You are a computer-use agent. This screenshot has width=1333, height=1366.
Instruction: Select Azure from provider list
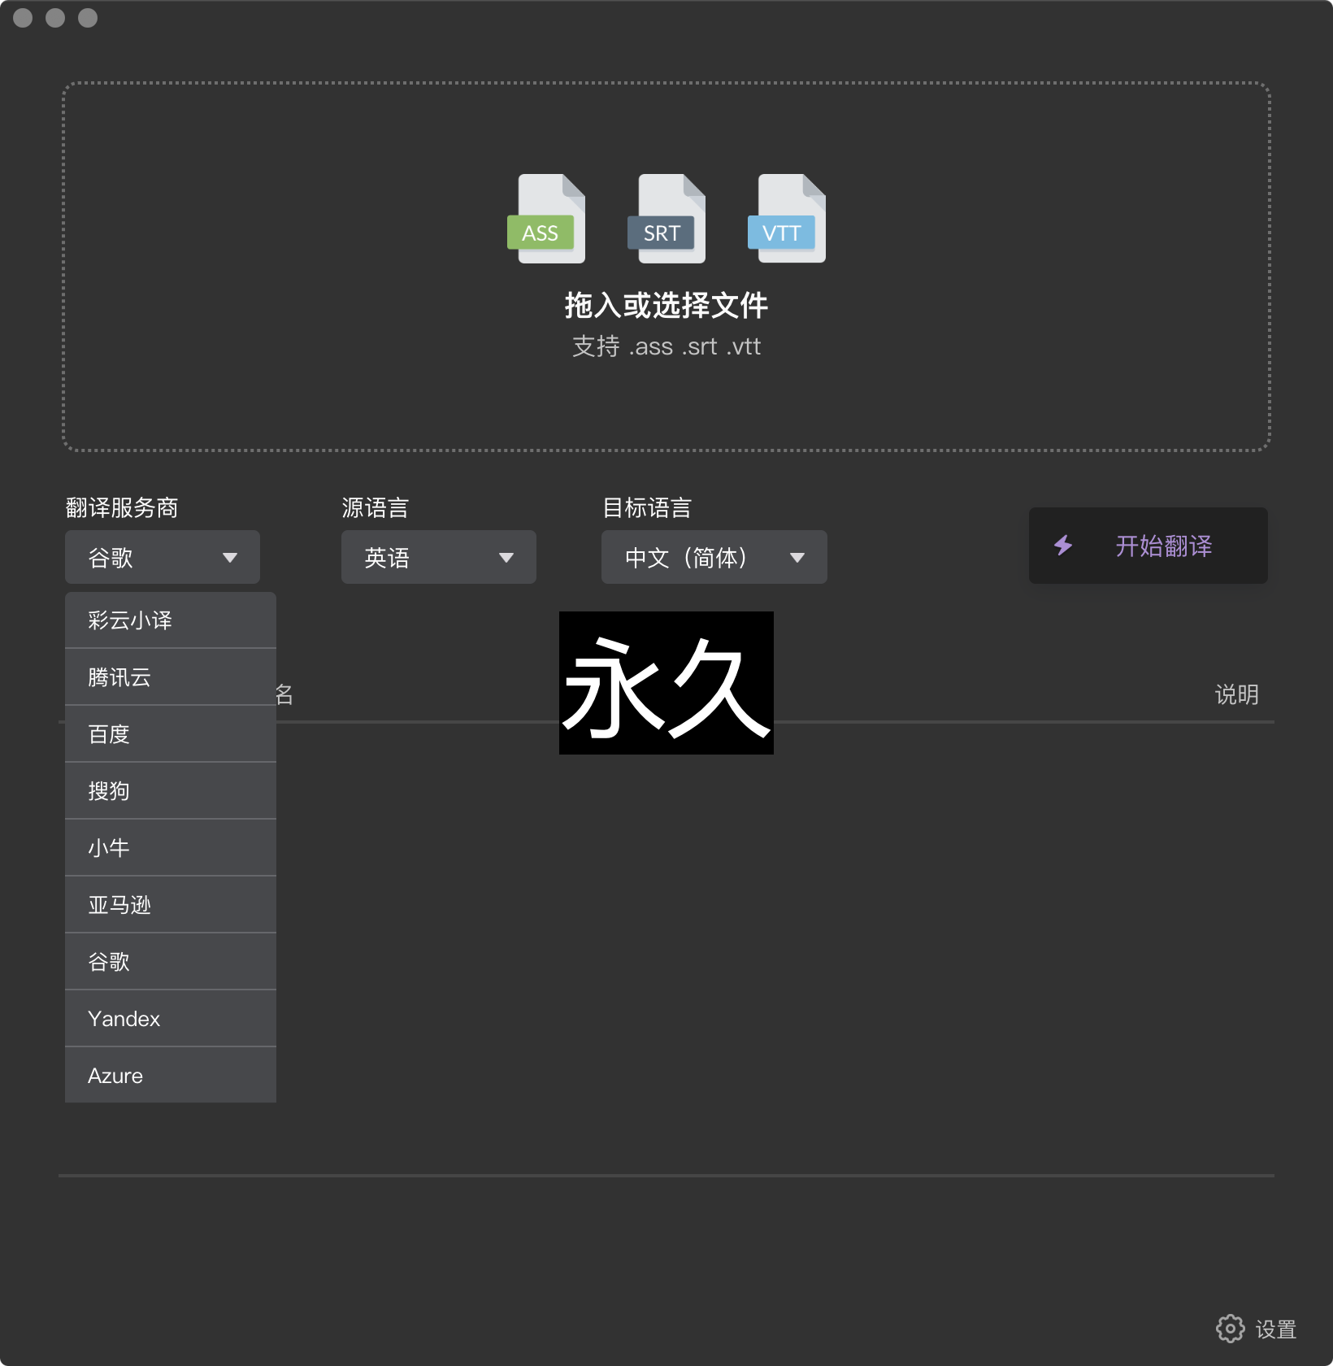pyautogui.click(x=171, y=1075)
